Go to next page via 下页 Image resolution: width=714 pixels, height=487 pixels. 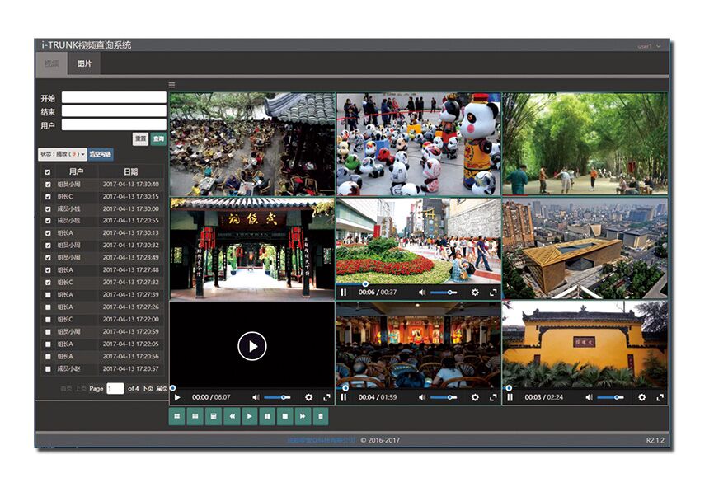[147, 388]
